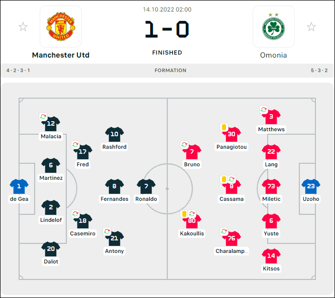This screenshot has height=298, width=335.
Task: Click Ronaldo's number 7 shirt
Action: coord(146,186)
